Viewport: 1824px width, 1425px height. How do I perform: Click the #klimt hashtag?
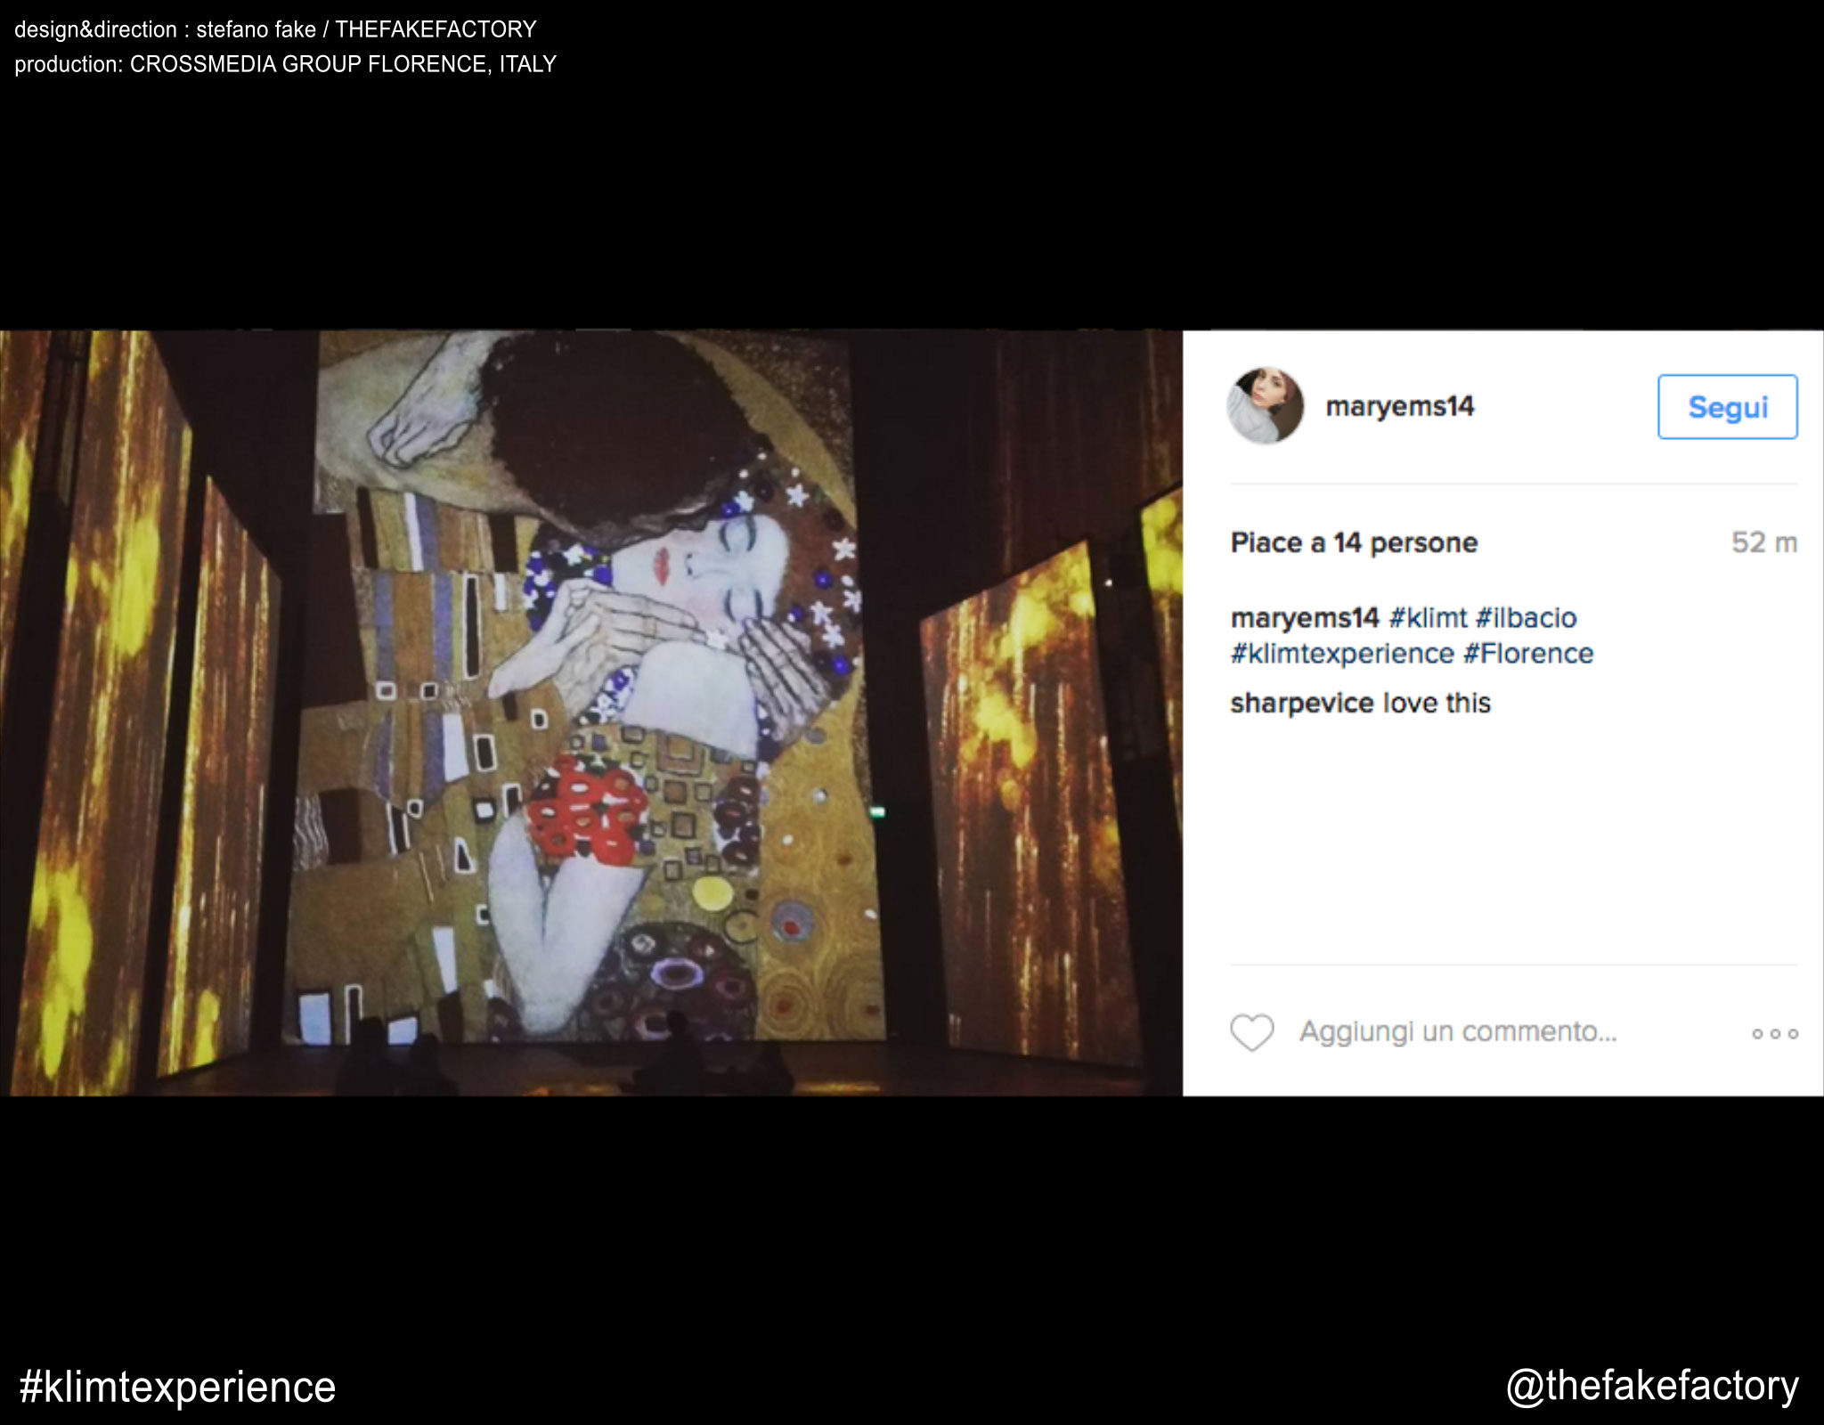click(1427, 617)
